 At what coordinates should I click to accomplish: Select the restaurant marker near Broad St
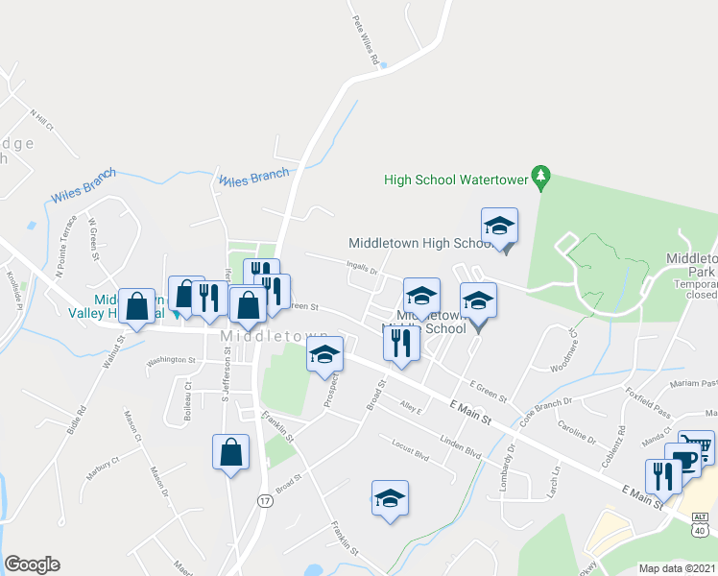pyautogui.click(x=401, y=346)
